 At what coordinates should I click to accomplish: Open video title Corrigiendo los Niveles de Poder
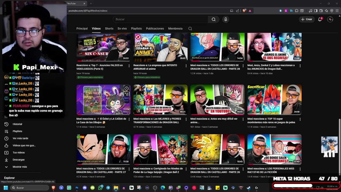(x=158, y=170)
